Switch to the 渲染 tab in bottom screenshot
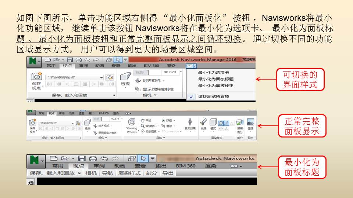Image resolution: width=353 pixels, height=198 pixels. (x=211, y=166)
